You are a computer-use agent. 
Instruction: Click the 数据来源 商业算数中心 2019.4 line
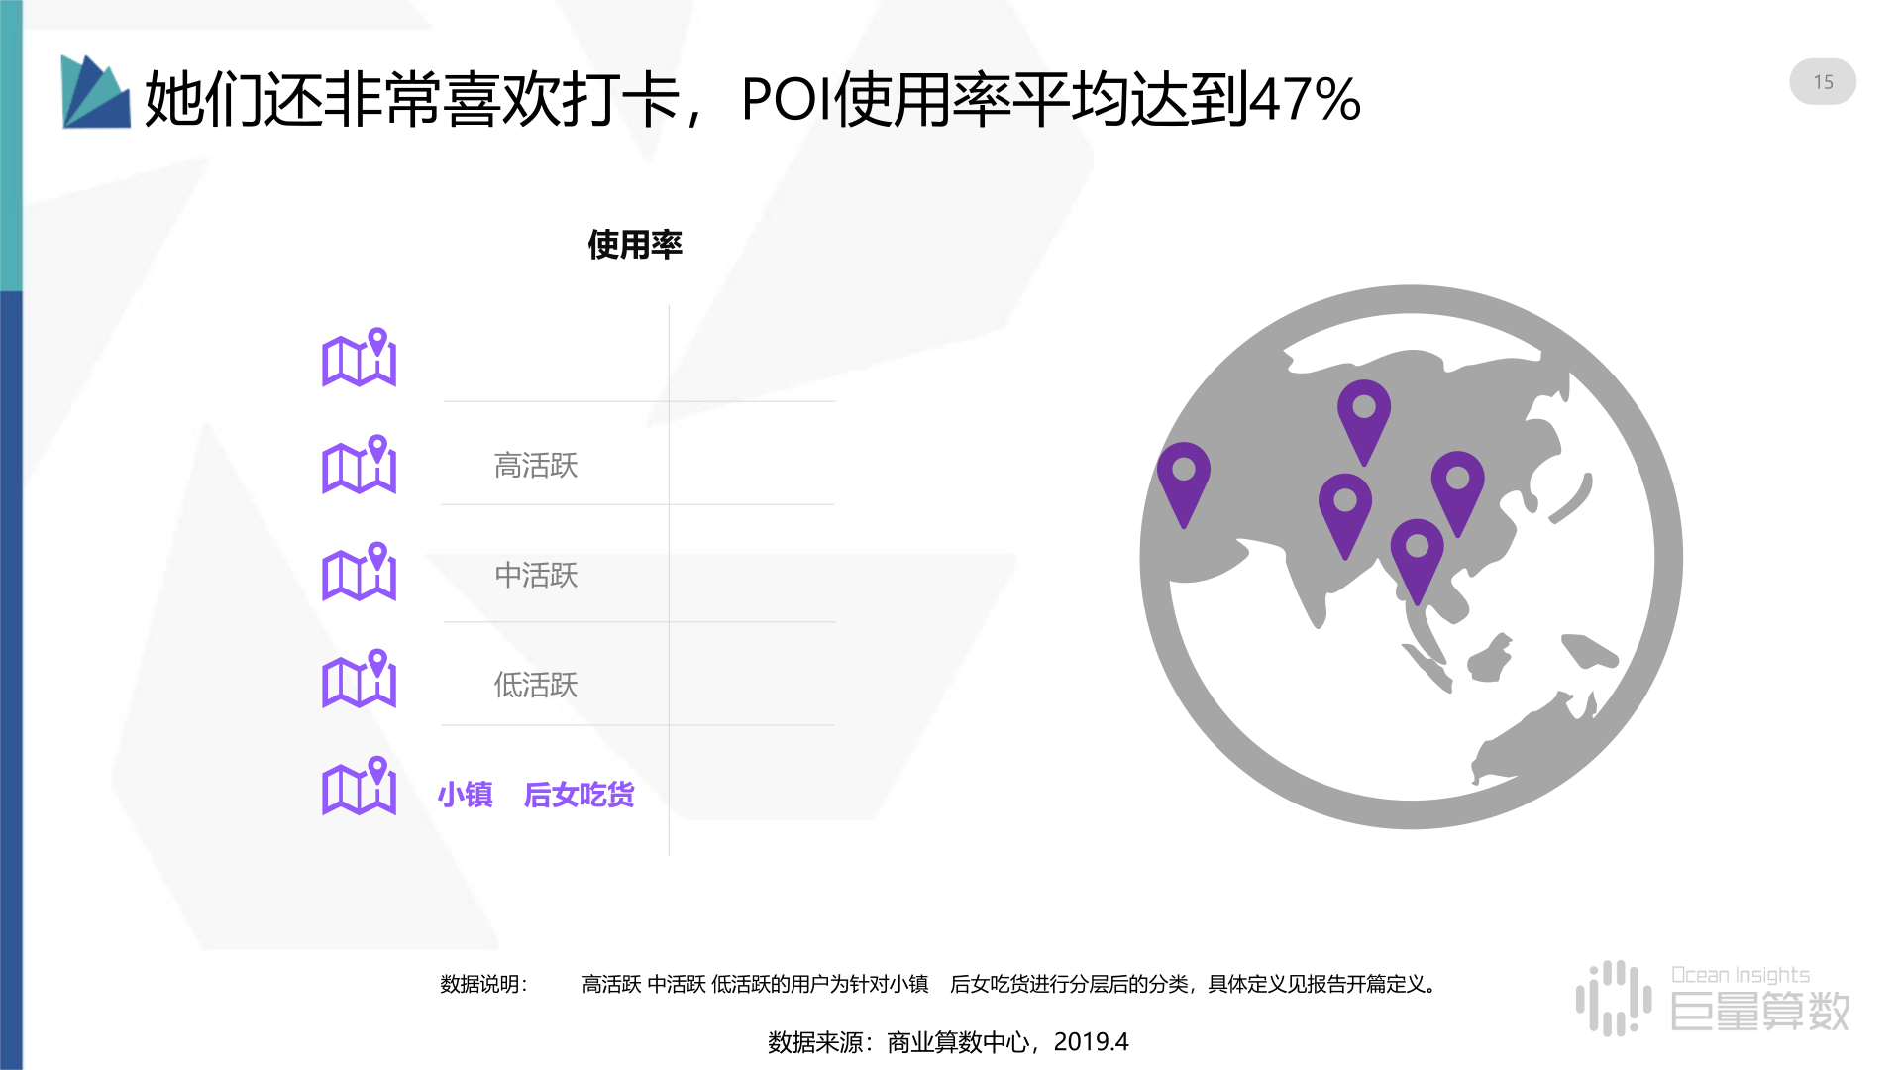click(948, 1042)
